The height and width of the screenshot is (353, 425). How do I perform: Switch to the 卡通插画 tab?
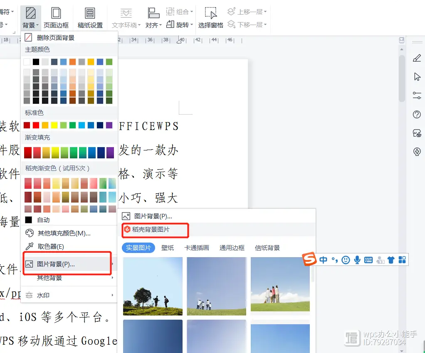[x=197, y=248]
